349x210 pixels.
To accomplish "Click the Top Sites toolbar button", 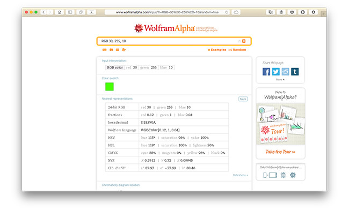I will (91, 12).
